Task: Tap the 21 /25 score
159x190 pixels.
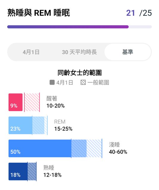Action: coord(139,13)
